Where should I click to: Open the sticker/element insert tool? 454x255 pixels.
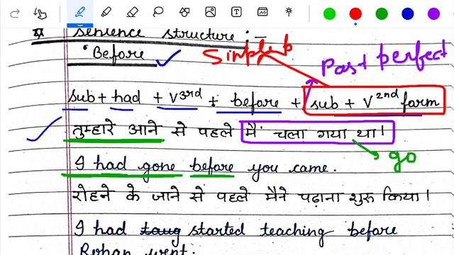tap(262, 12)
